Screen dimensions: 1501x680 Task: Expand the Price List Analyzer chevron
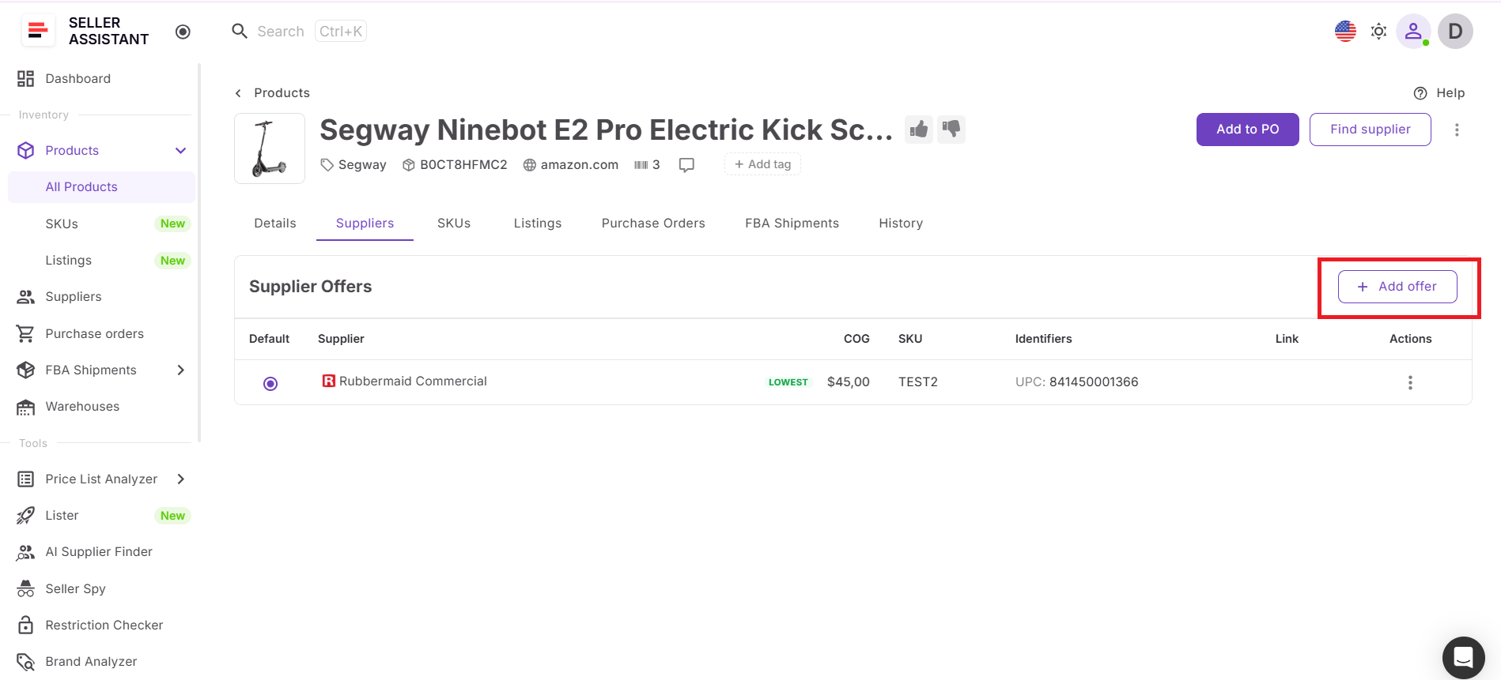(x=181, y=479)
